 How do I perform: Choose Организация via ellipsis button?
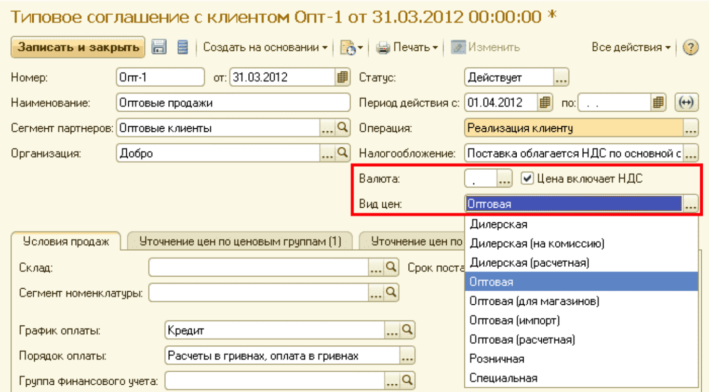328,153
